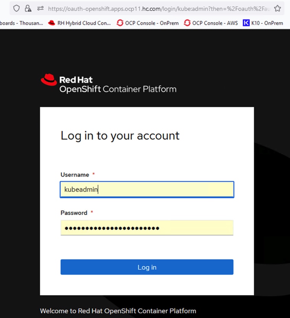Bookmark this page with the star icon
Image resolution: width=290 pixels, height=318 pixels.
click(277, 8)
